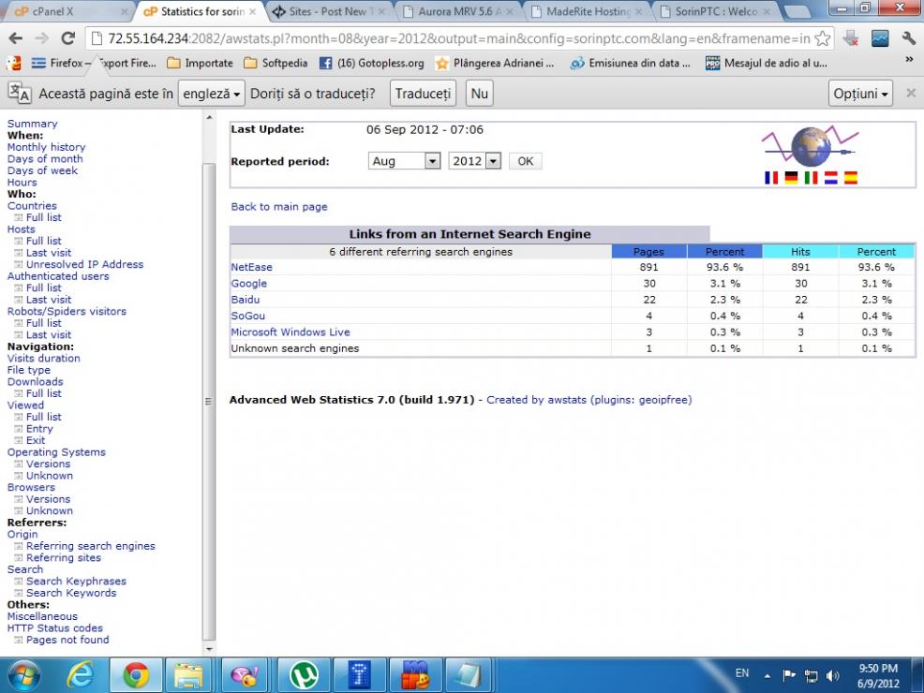Bookmark page with star icon
Viewport: 924px width, 693px height.
(822, 38)
